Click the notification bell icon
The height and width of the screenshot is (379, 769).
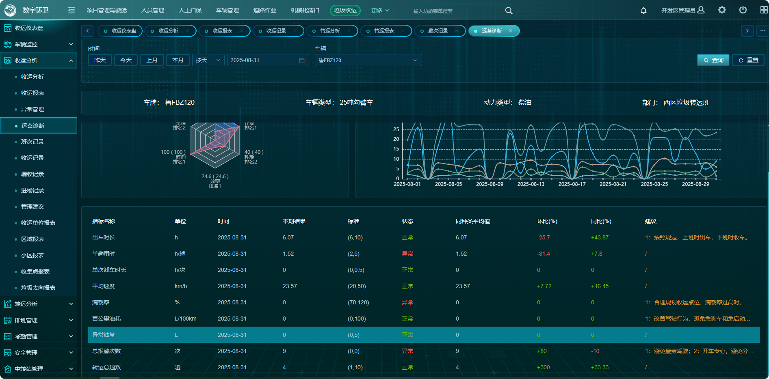(x=643, y=11)
